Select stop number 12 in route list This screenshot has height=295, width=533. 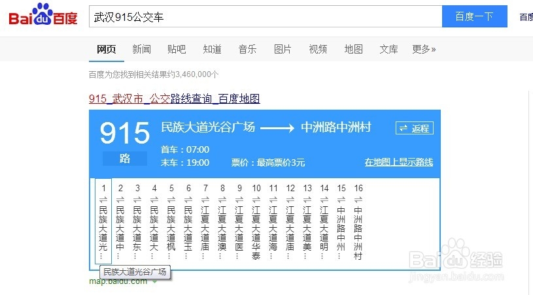pyautogui.click(x=290, y=221)
